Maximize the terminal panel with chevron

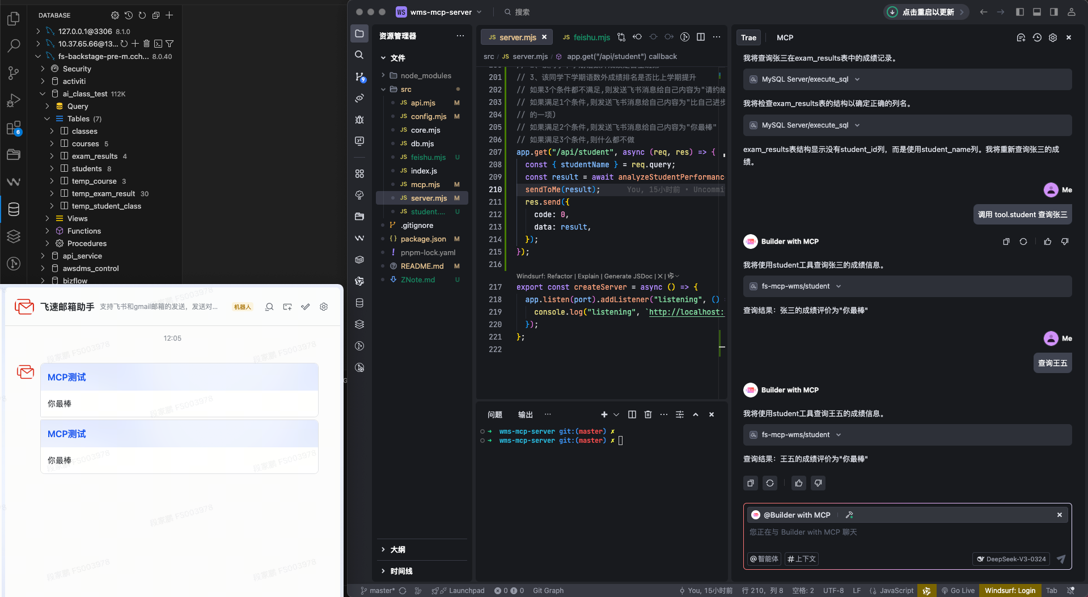[696, 414]
